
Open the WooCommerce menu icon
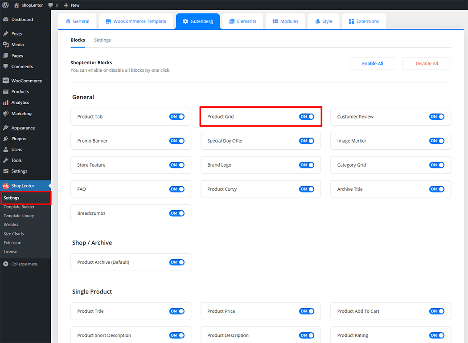pyautogui.click(x=6, y=81)
